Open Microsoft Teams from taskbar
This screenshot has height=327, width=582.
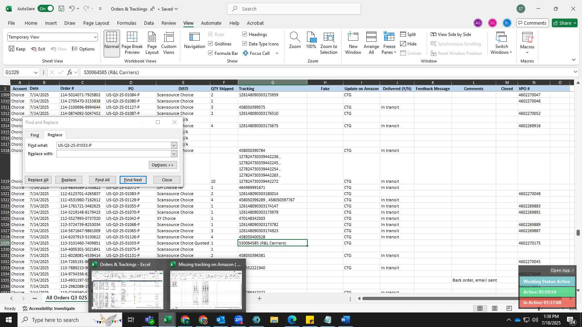pyautogui.click(x=150, y=320)
